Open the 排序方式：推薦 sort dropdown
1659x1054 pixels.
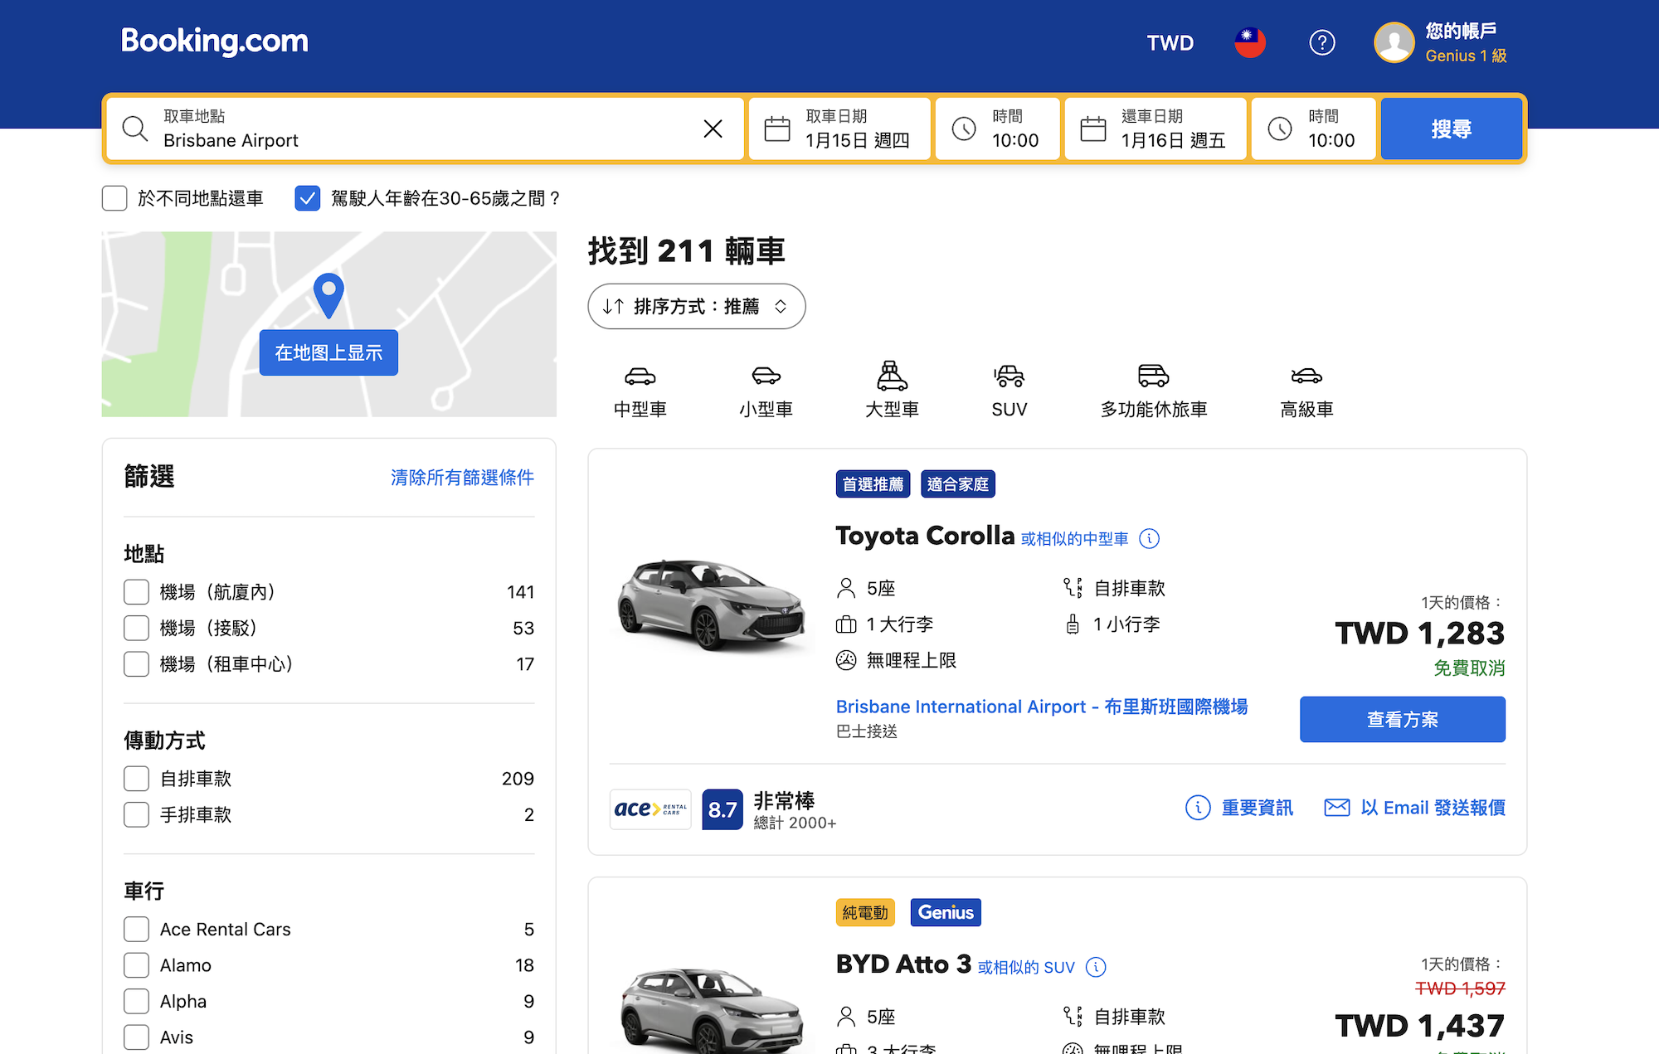(696, 306)
